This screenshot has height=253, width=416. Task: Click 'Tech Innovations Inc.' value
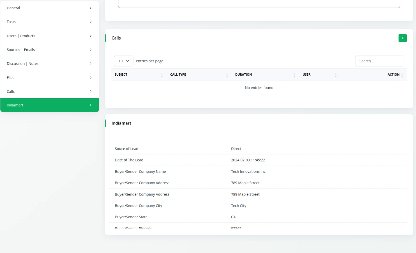point(249,172)
